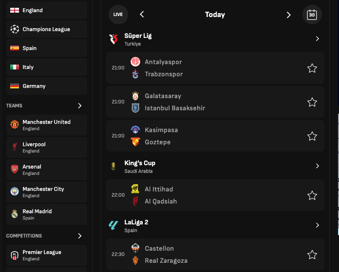Go to the next day arrow
This screenshot has width=339, height=272.
point(288,15)
